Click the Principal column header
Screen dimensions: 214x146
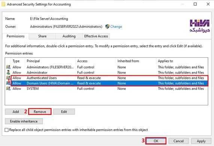click(50, 61)
